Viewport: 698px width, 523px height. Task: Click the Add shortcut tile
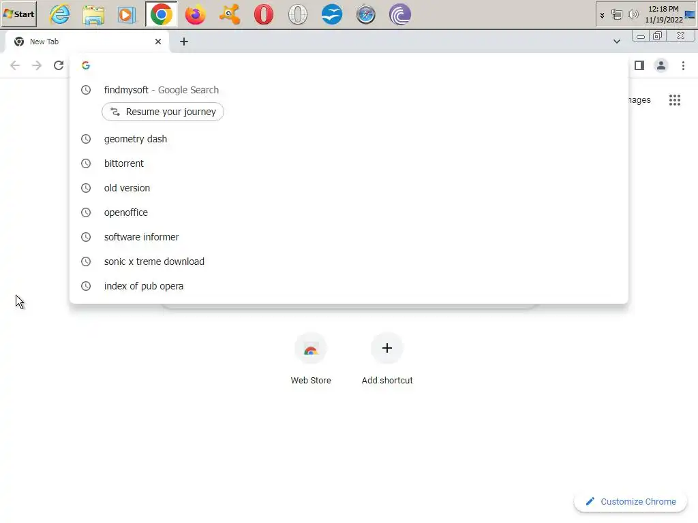387,358
